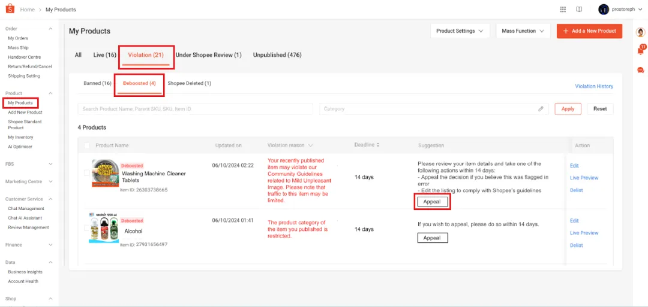Image resolution: width=648 pixels, height=307 pixels.
Task: Collapse the Order sidebar section
Action: [50, 29]
